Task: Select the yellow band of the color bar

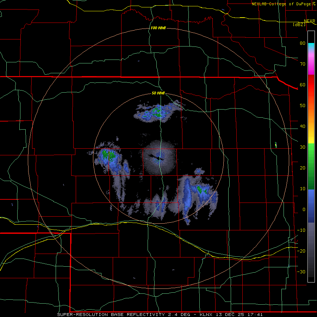Action: [311, 139]
